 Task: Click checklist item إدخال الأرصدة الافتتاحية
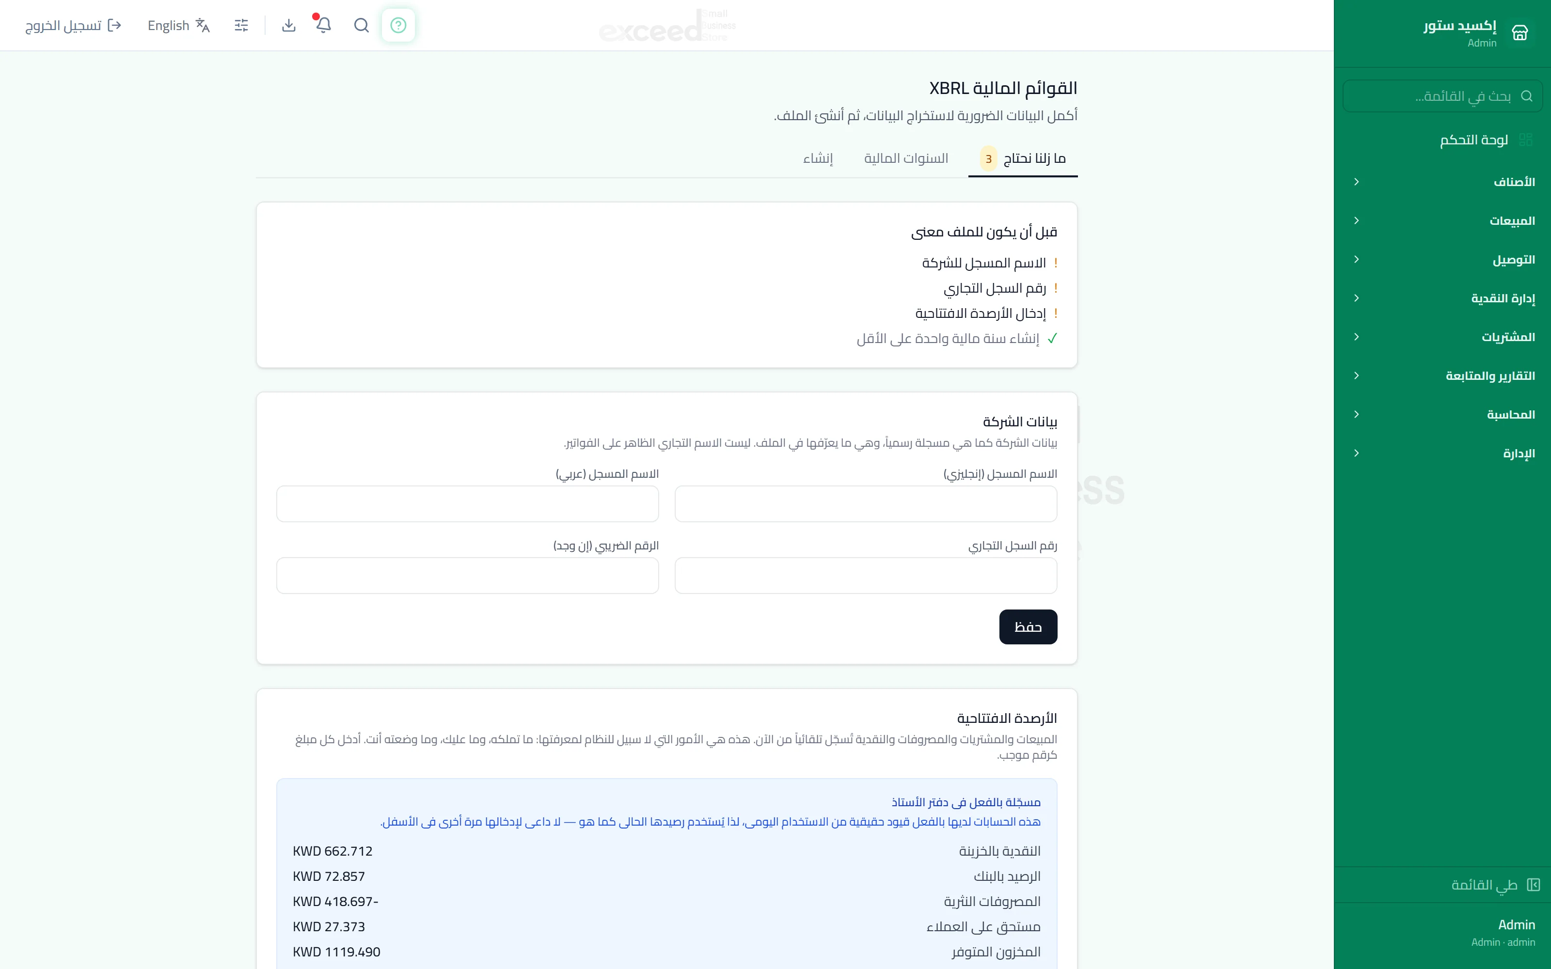(981, 313)
